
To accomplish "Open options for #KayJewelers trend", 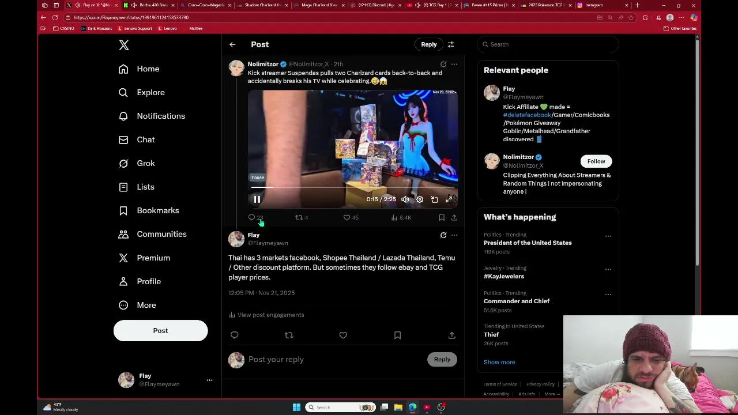I will tap(608, 269).
